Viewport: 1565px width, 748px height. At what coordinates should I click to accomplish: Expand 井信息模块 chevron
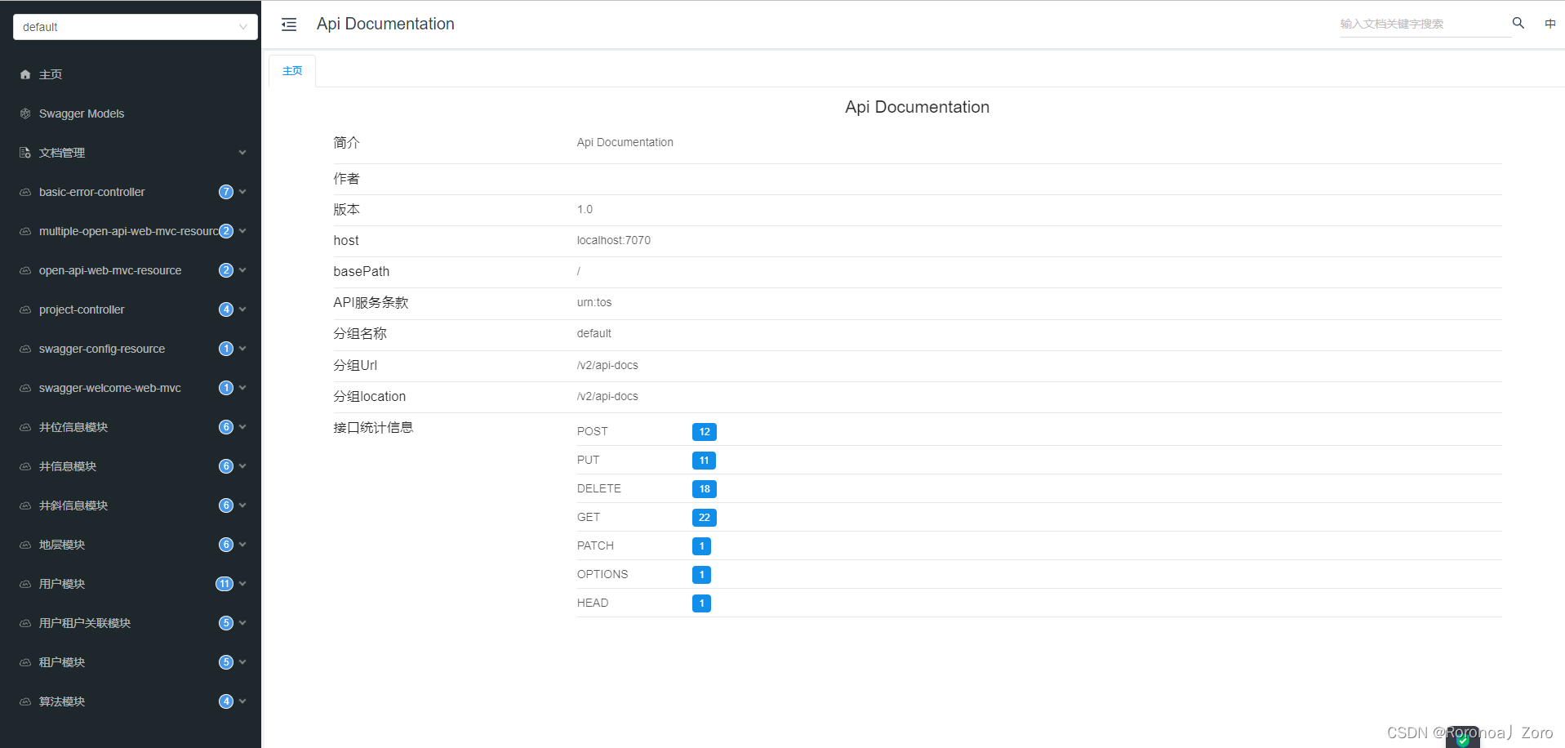[x=242, y=466]
